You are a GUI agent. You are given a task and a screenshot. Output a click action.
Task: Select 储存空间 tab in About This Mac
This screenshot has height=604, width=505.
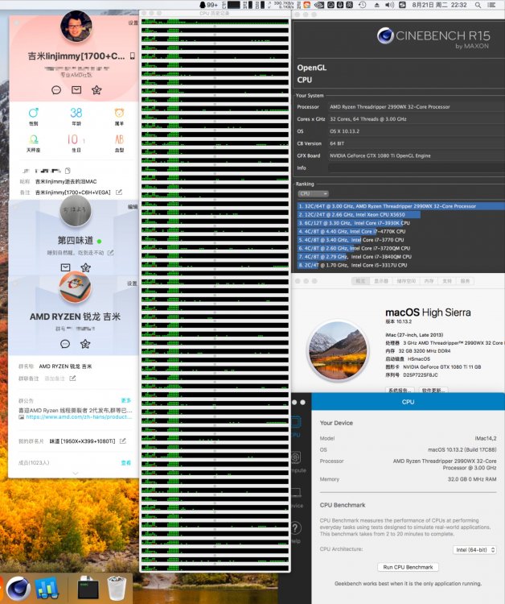click(407, 281)
